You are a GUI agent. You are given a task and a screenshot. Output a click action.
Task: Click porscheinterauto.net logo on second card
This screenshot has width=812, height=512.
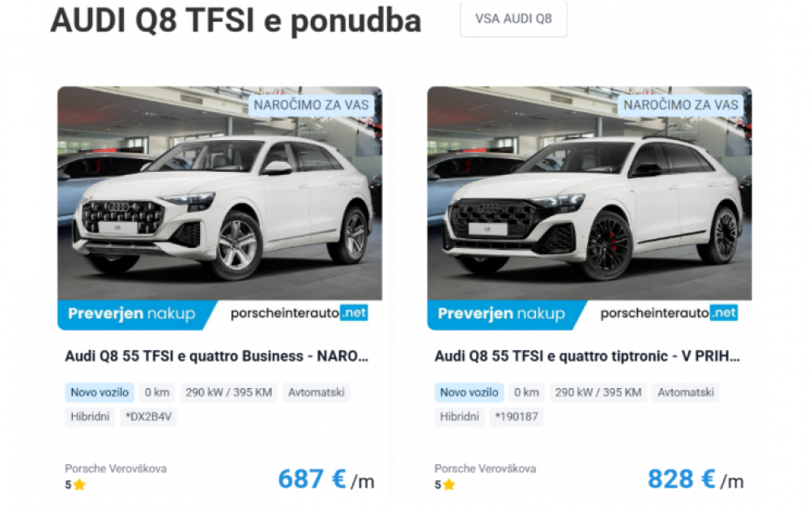669,313
